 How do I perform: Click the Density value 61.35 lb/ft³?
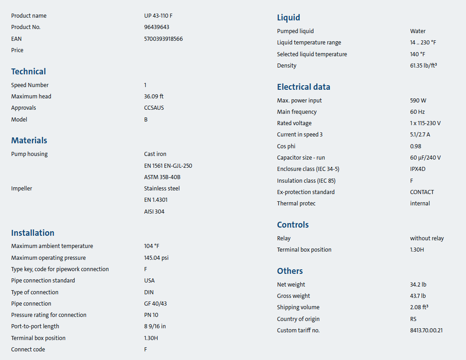[423, 66]
